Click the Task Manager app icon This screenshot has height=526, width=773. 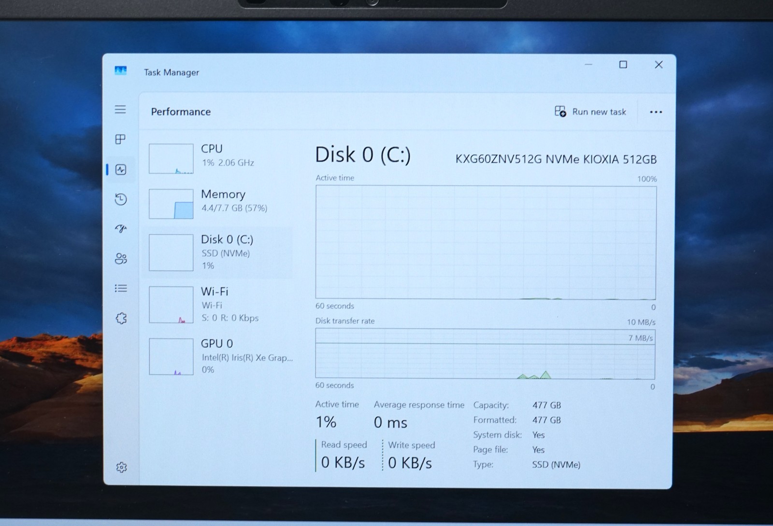click(x=121, y=71)
